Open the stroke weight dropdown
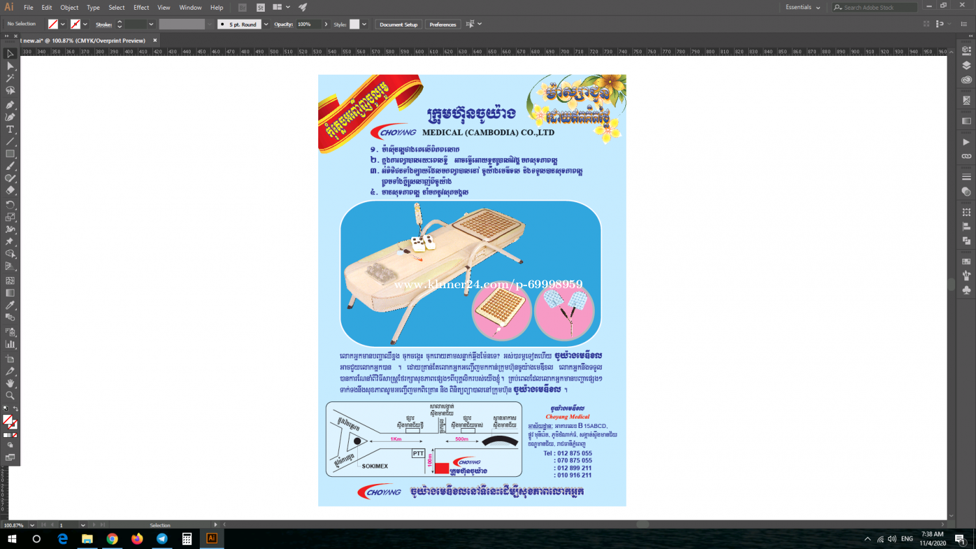The image size is (976, 549). (x=151, y=24)
